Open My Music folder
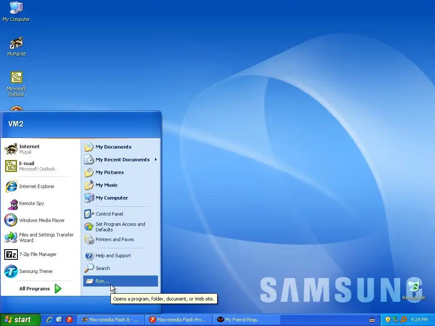 [x=121, y=185]
